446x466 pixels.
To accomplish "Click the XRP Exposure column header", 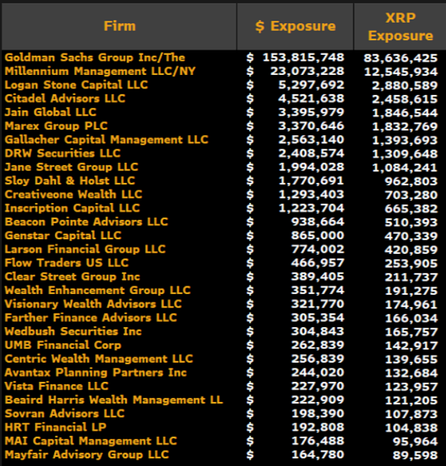I will point(400,26).
